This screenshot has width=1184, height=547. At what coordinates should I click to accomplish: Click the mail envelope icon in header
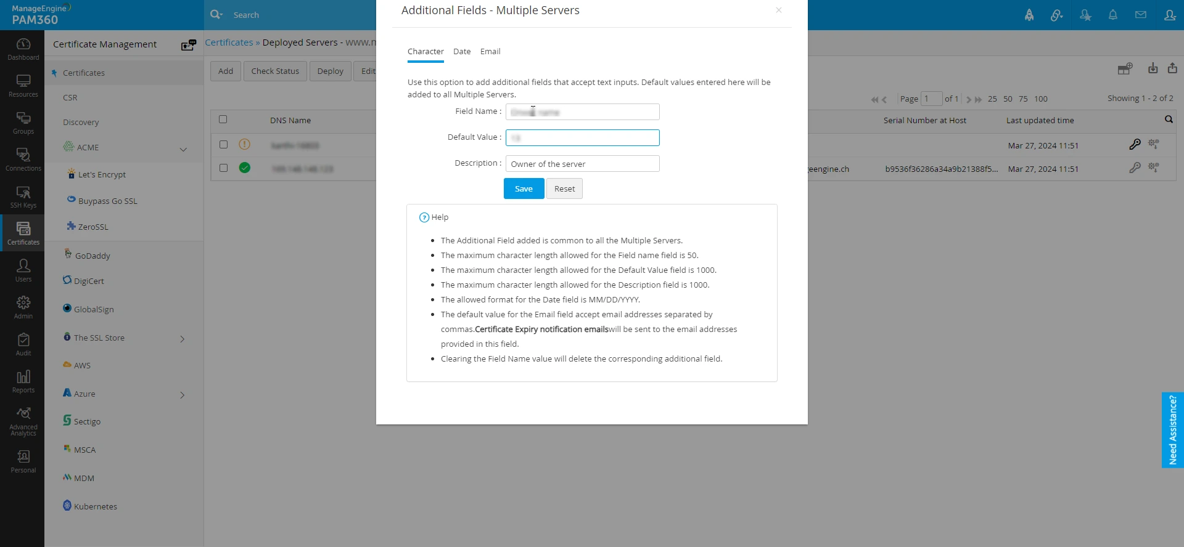(1140, 15)
